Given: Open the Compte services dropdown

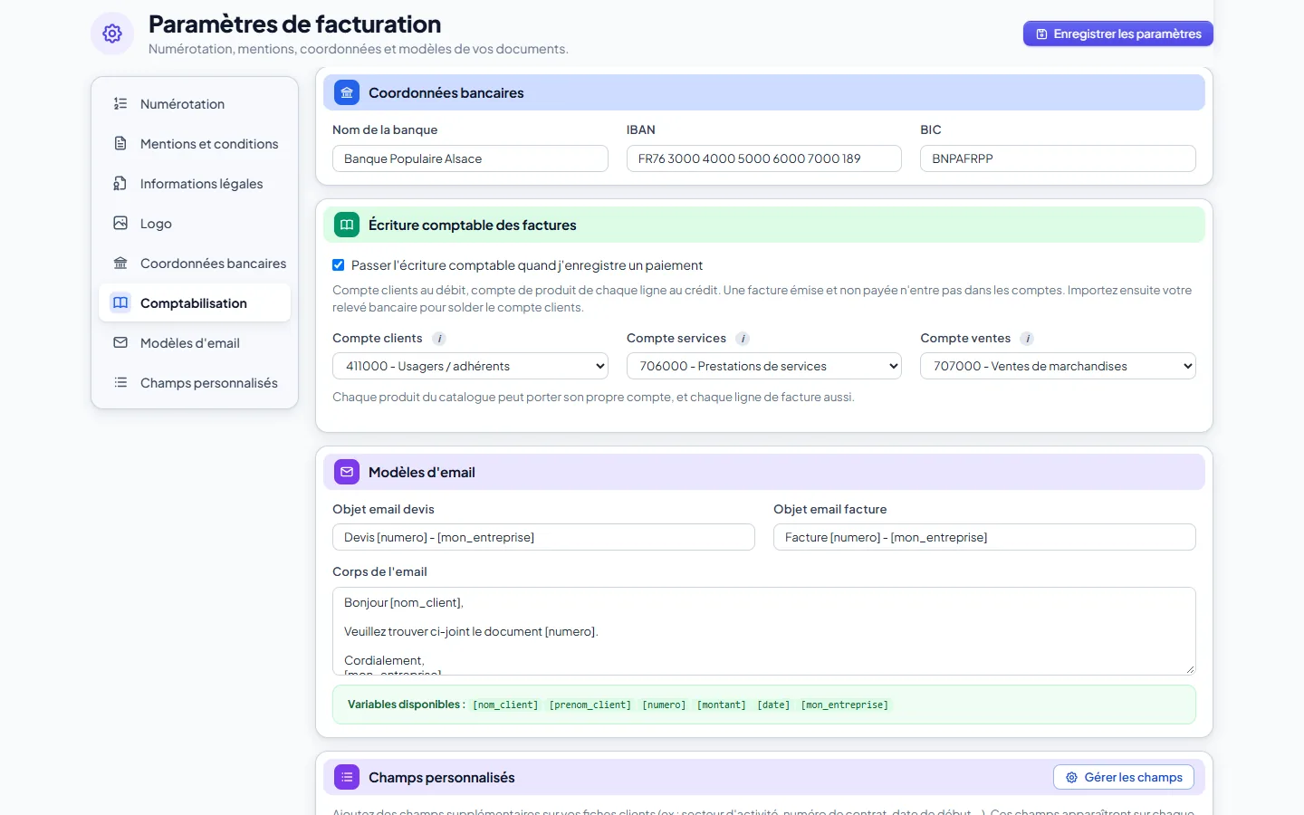Looking at the screenshot, I should pos(764,366).
